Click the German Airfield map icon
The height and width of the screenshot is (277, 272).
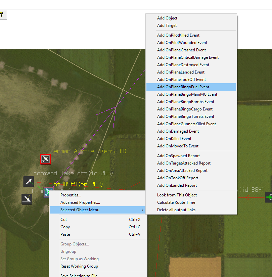click(46, 159)
